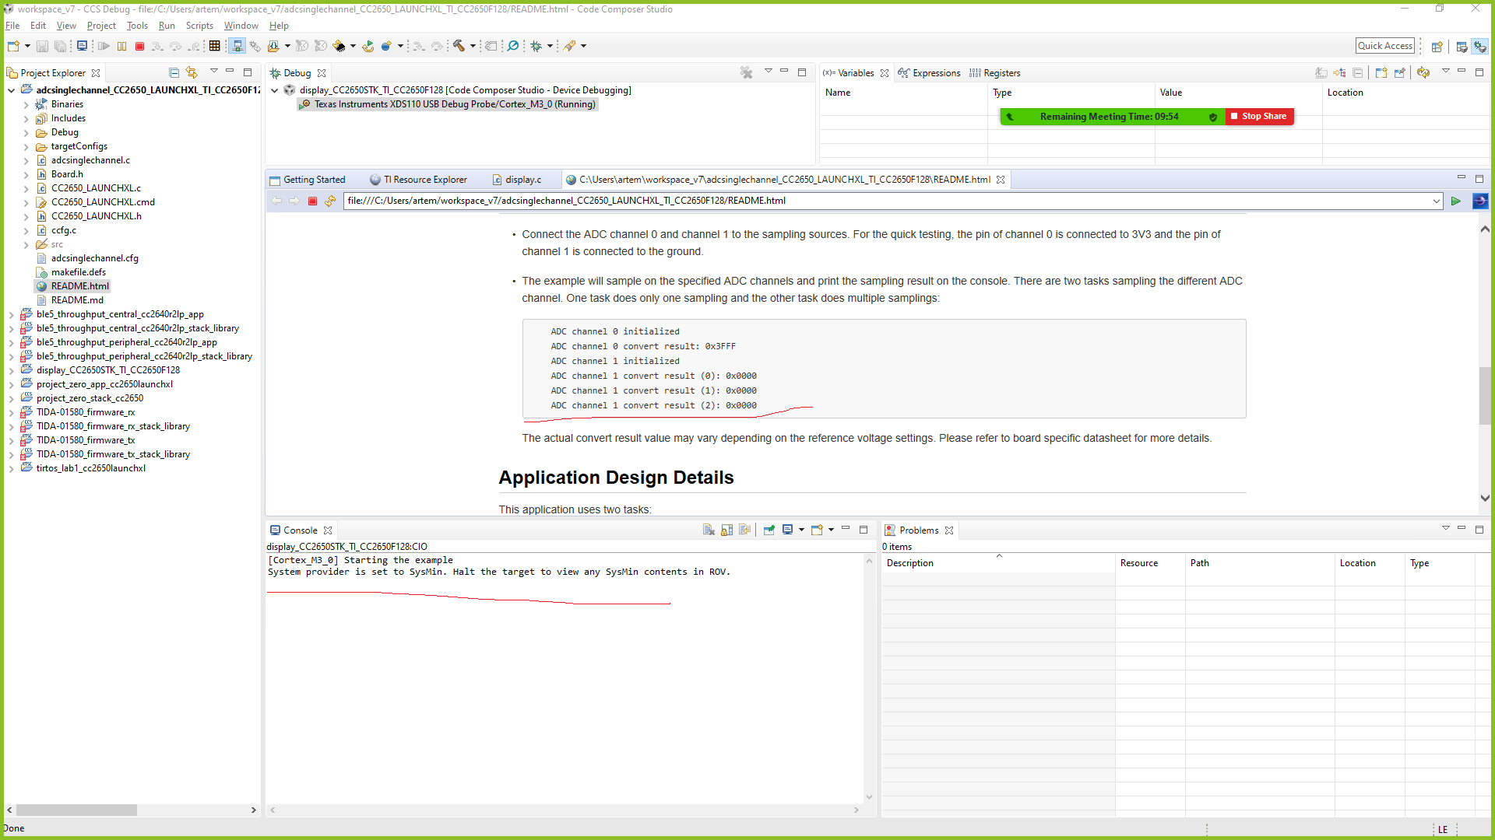The width and height of the screenshot is (1495, 840).
Task: Toggle Pin Console button
Action: click(769, 530)
